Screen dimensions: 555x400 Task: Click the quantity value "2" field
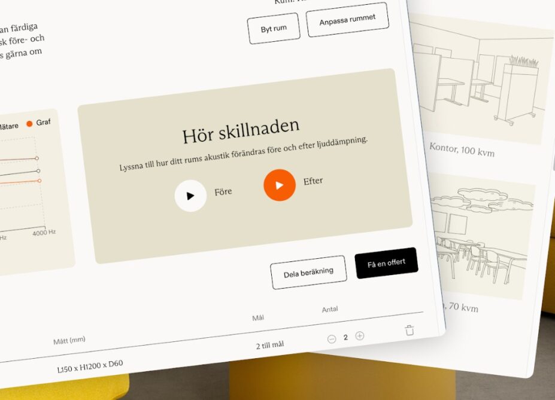click(x=345, y=337)
